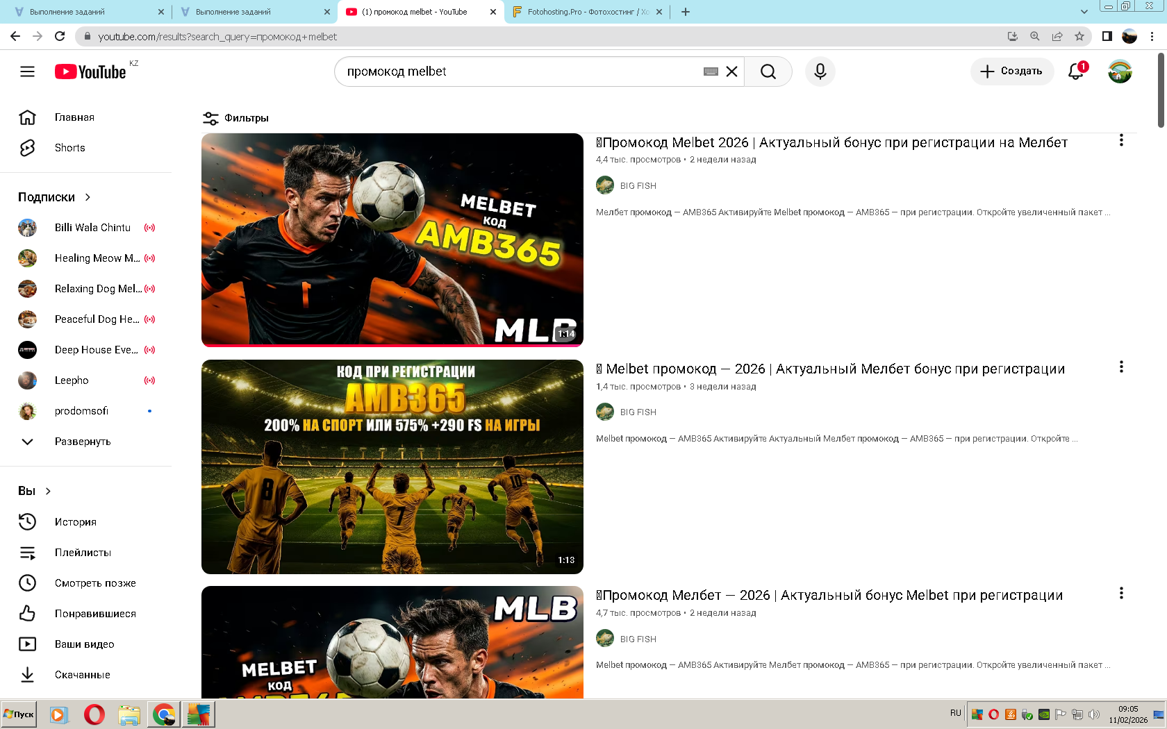This screenshot has width=1167, height=729.
Task: Open the account avatar menu
Action: [1120, 72]
